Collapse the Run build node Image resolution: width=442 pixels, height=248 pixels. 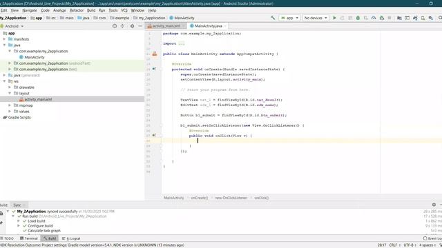point(13,216)
